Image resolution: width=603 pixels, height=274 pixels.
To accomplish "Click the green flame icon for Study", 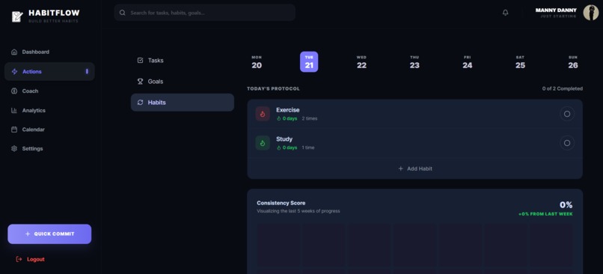I will point(263,143).
